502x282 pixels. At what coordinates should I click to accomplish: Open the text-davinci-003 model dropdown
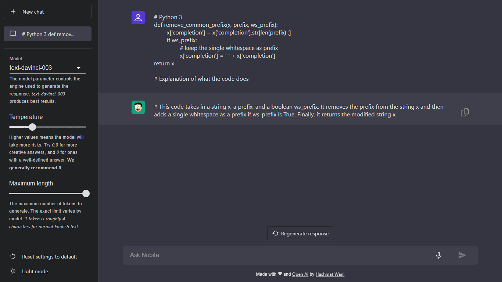click(47, 68)
